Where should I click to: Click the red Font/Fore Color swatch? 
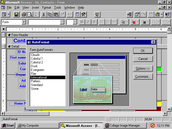pyautogui.click(x=133, y=22)
